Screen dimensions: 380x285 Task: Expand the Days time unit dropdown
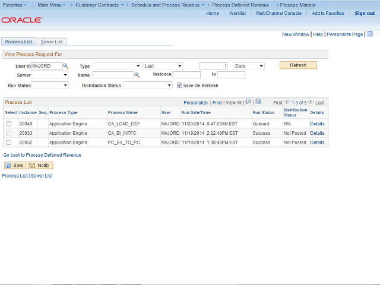(249, 66)
